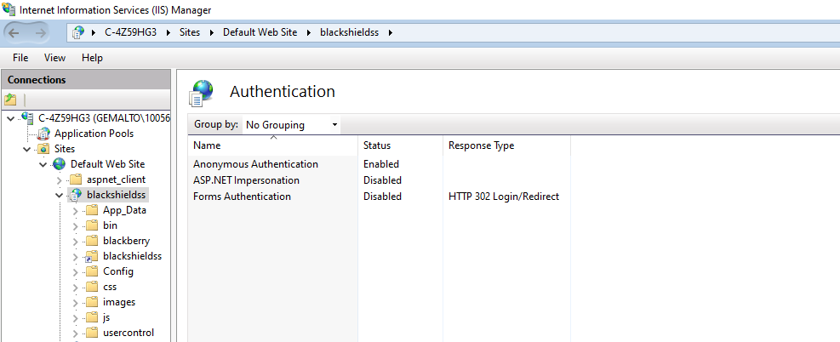This screenshot has height=342, width=840.
Task: Click the Application Pools icon
Action: point(43,134)
